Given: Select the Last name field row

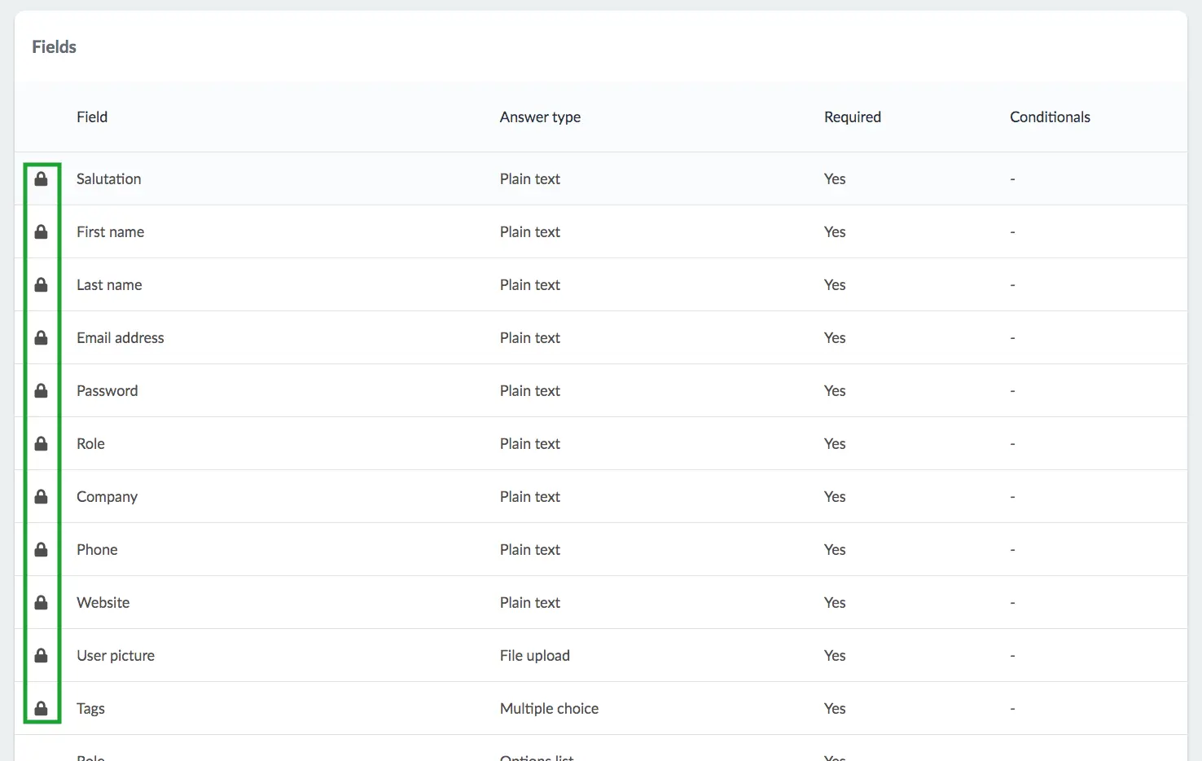Looking at the screenshot, I should 600,284.
